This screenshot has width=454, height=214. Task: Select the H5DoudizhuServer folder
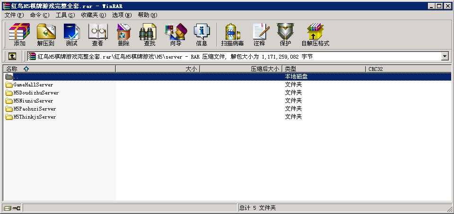tap(35, 93)
